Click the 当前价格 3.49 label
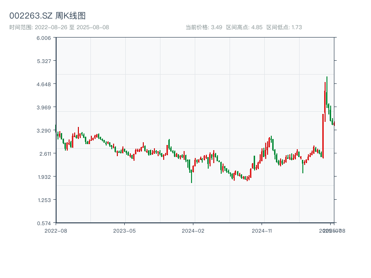Image resolution: width=371 pixels, height=278 pixels. point(204,27)
